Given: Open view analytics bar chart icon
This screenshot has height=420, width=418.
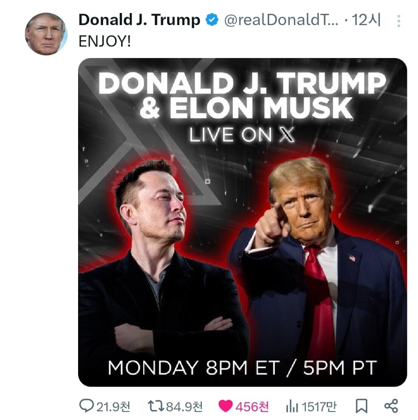Looking at the screenshot, I should click(292, 405).
